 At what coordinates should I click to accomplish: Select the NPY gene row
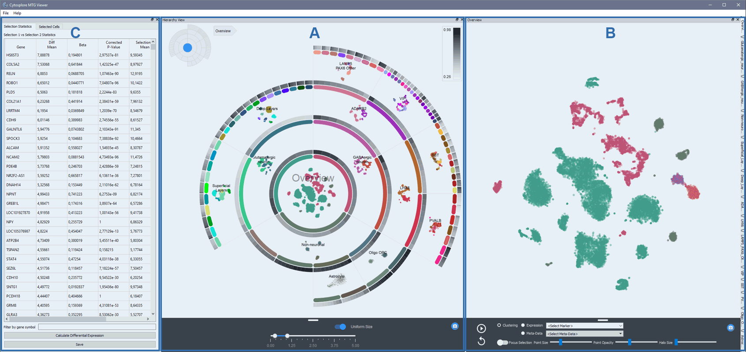coord(77,222)
